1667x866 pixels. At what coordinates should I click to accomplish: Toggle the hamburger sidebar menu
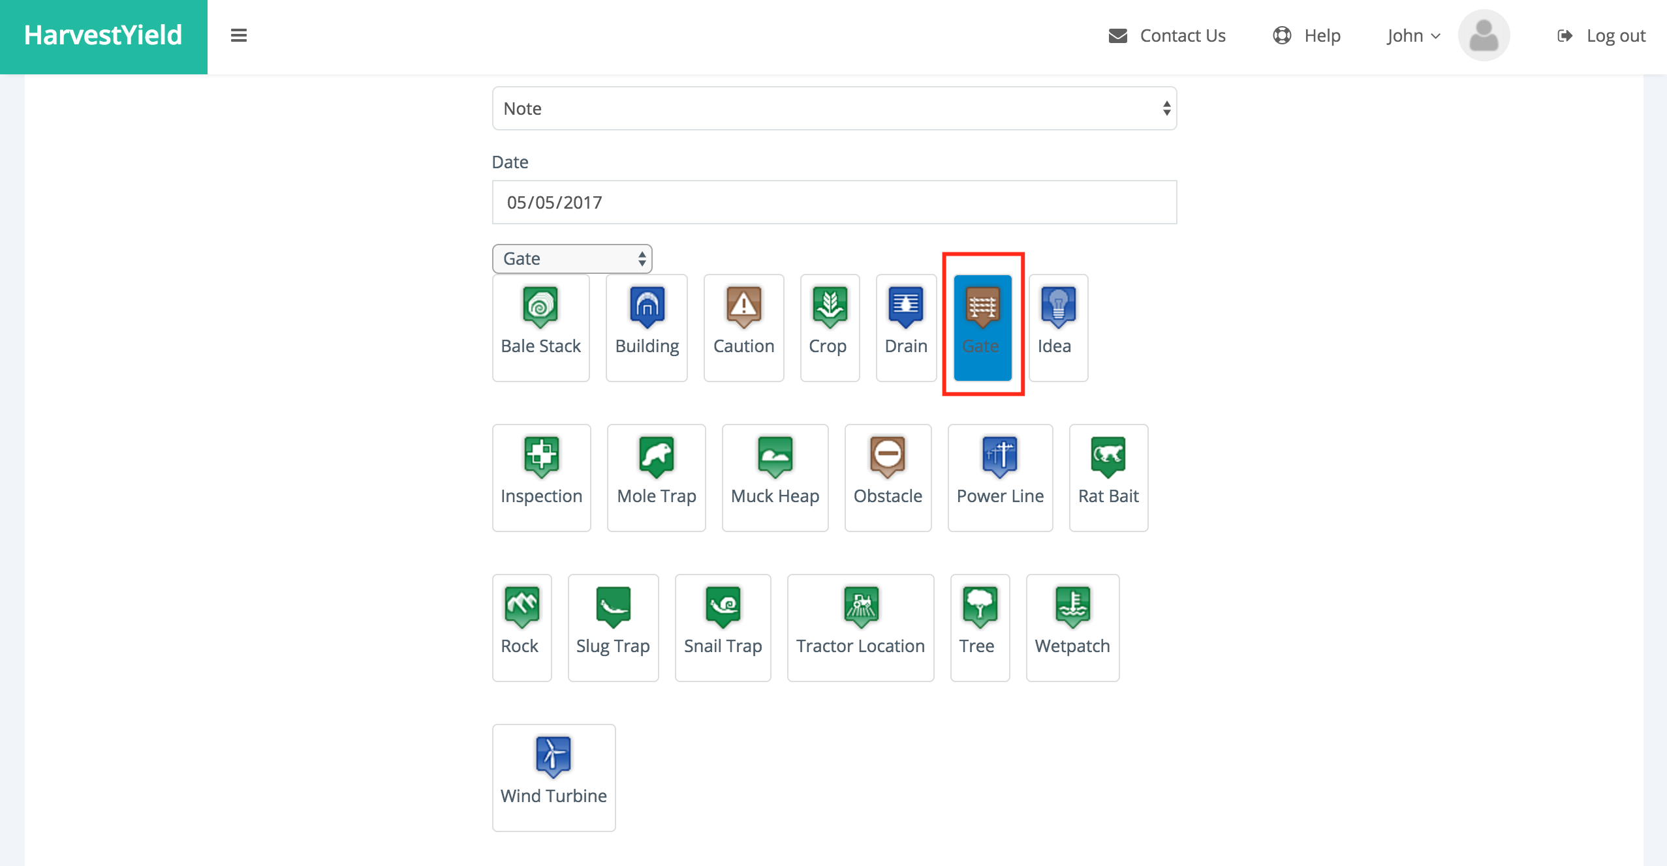239,36
